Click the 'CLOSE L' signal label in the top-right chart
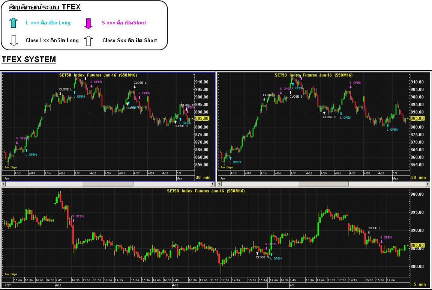Viewport: 432px width, 290px height. coord(270,95)
